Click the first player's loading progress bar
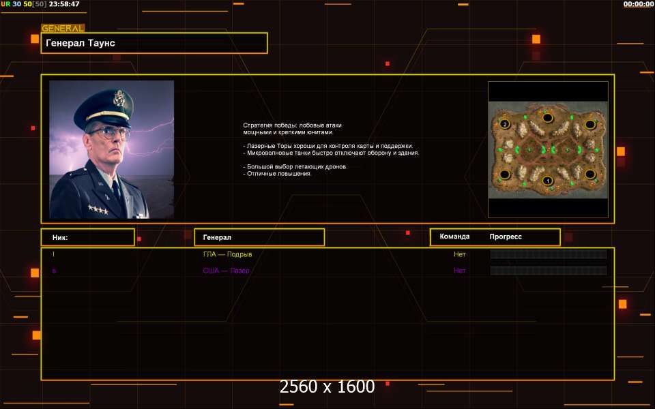This screenshot has height=409, width=655. [x=549, y=254]
